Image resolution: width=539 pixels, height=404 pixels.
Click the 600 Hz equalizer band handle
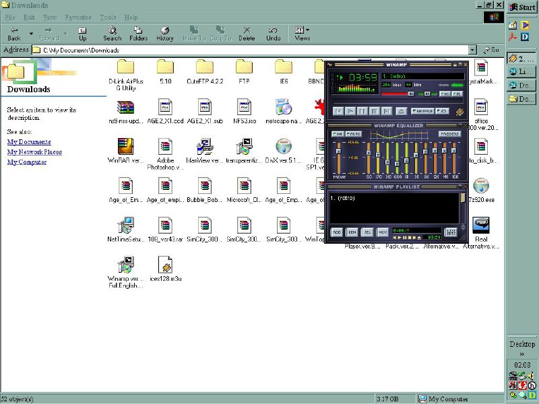pyautogui.click(x=397, y=164)
